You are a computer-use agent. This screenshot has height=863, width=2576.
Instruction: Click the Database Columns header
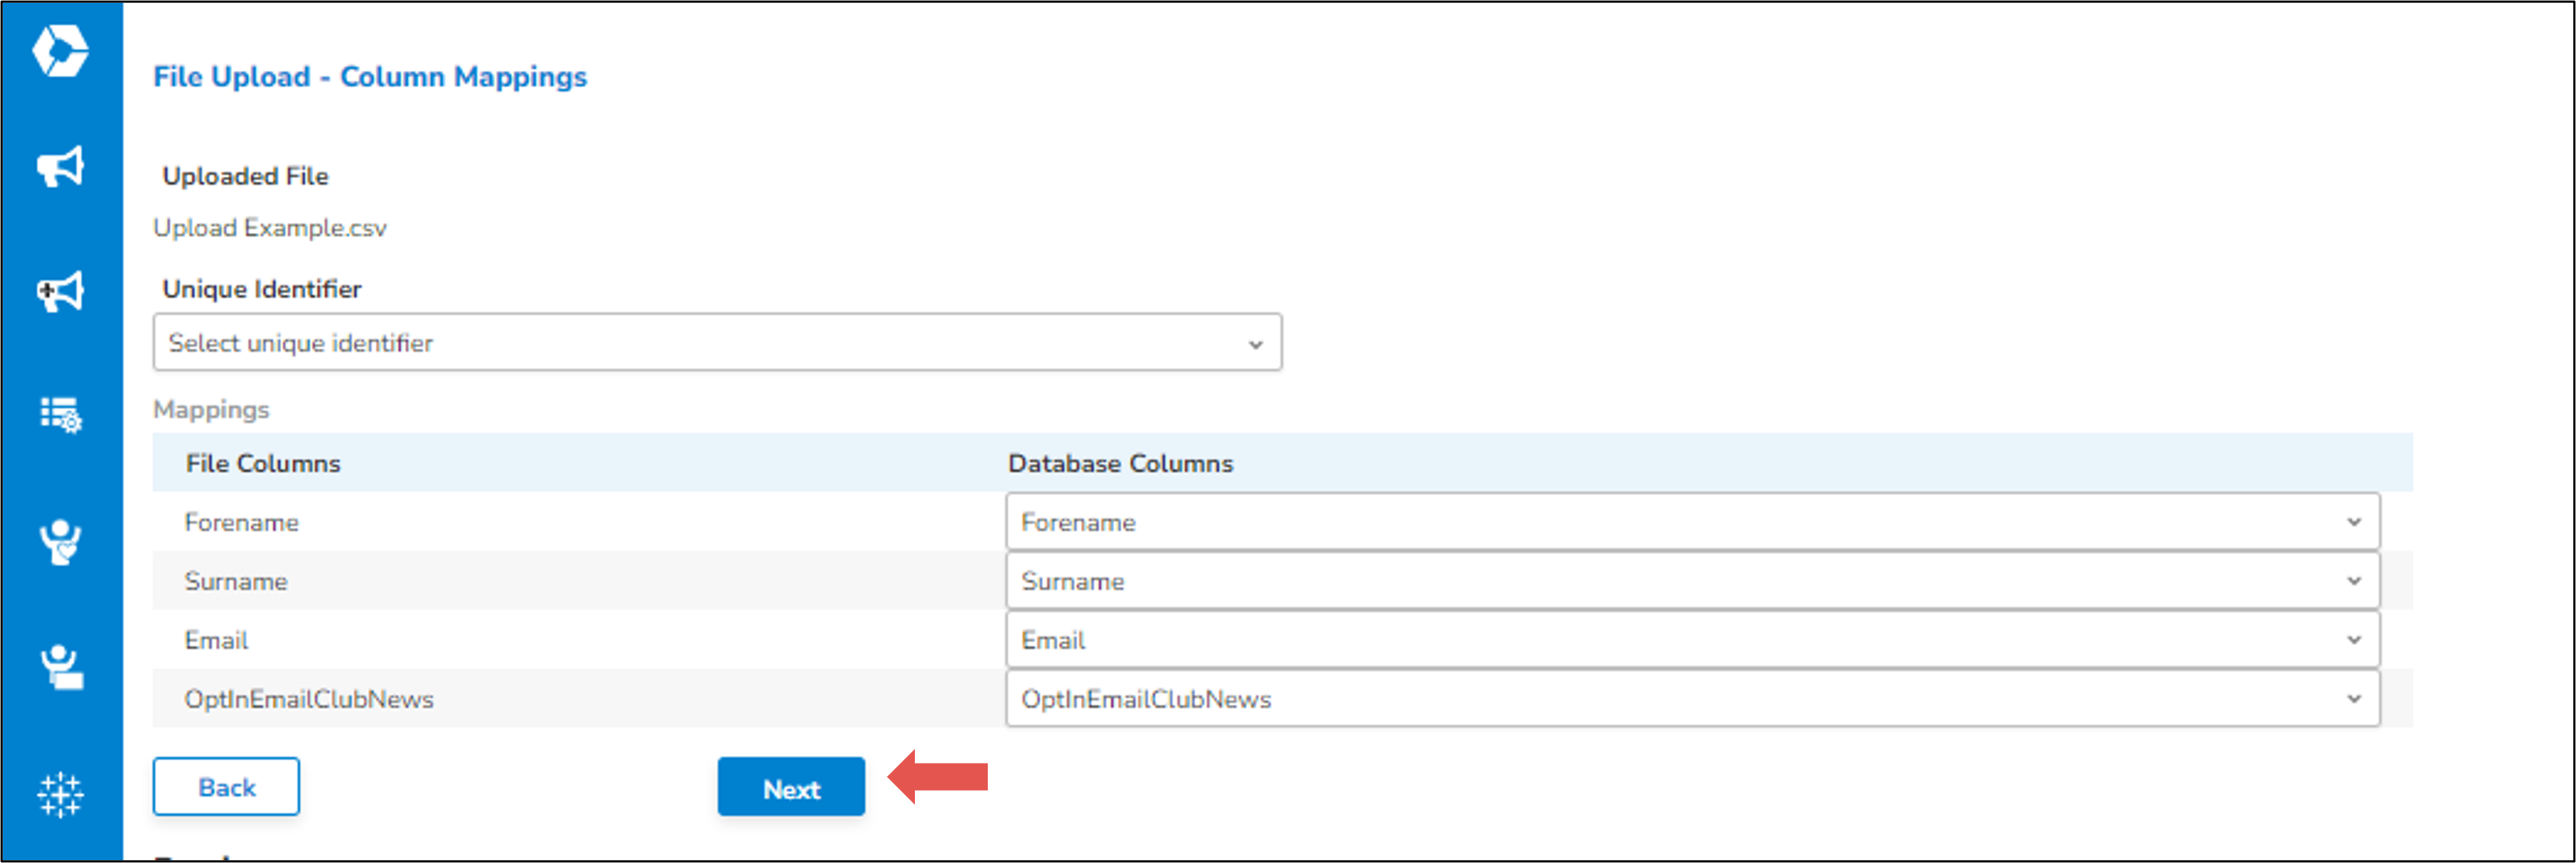point(1120,463)
